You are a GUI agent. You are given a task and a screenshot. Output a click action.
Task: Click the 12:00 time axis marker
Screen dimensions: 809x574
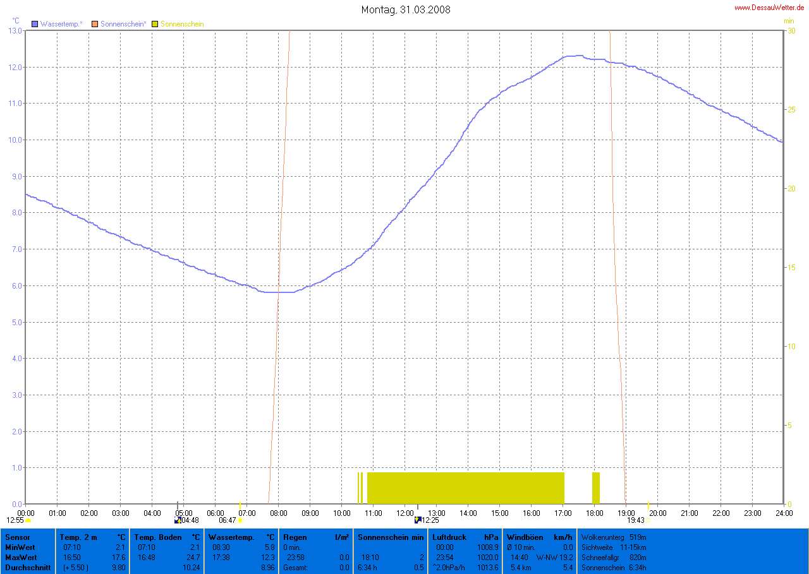[404, 512]
